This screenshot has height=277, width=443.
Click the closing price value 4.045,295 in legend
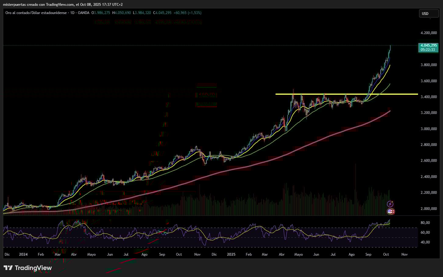click(x=163, y=13)
